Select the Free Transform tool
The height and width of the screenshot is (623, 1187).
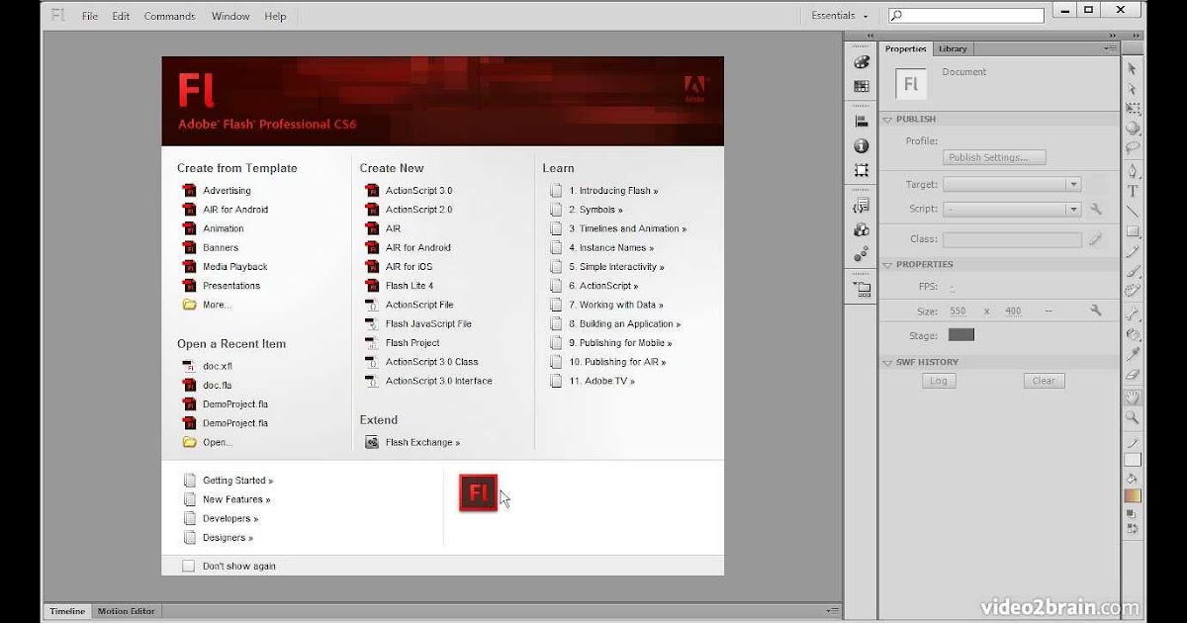pos(1133,109)
